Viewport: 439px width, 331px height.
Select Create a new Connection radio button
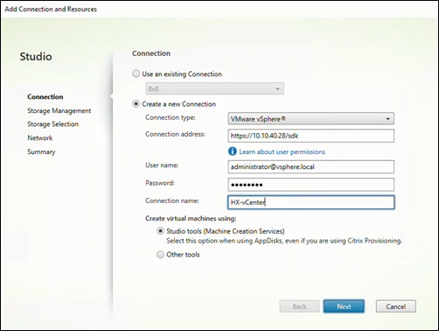pyautogui.click(x=136, y=104)
